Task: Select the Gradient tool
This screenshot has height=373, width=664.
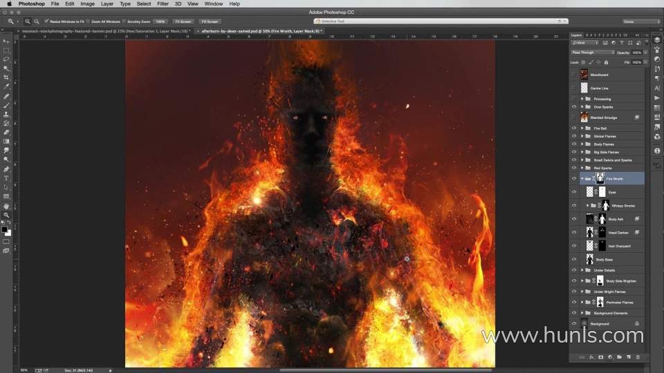Action: pos(6,141)
